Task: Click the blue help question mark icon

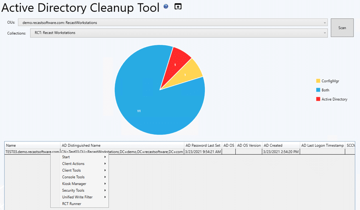Action: point(166,6)
